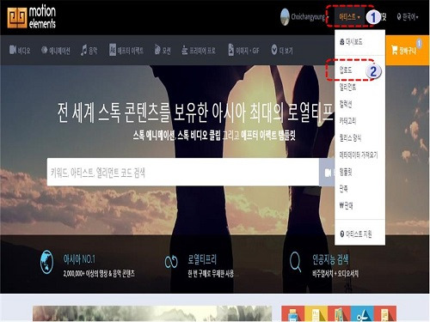Click the 인공지능 검색 magnifier icon
The image size is (430, 322).
[295, 261]
